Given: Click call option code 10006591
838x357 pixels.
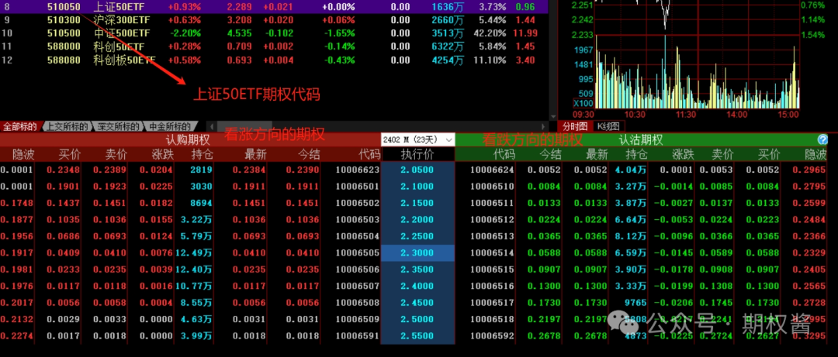Looking at the screenshot, I should (358, 336).
